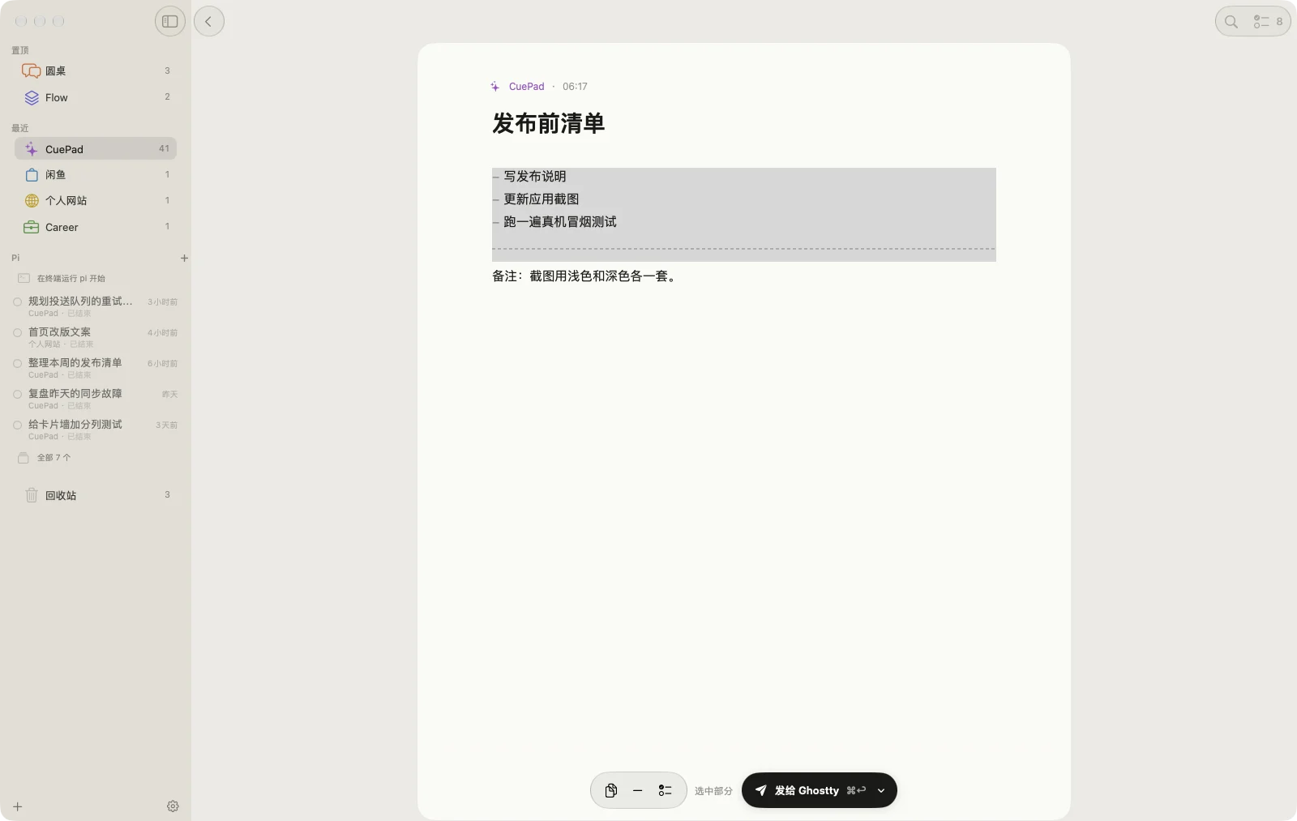Select the CuePad notebook in sidebar
Viewport: 1297px width, 821px height.
tap(96, 149)
